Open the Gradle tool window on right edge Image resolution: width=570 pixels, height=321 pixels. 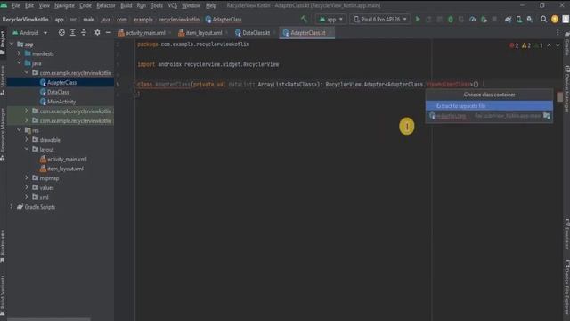point(566,45)
